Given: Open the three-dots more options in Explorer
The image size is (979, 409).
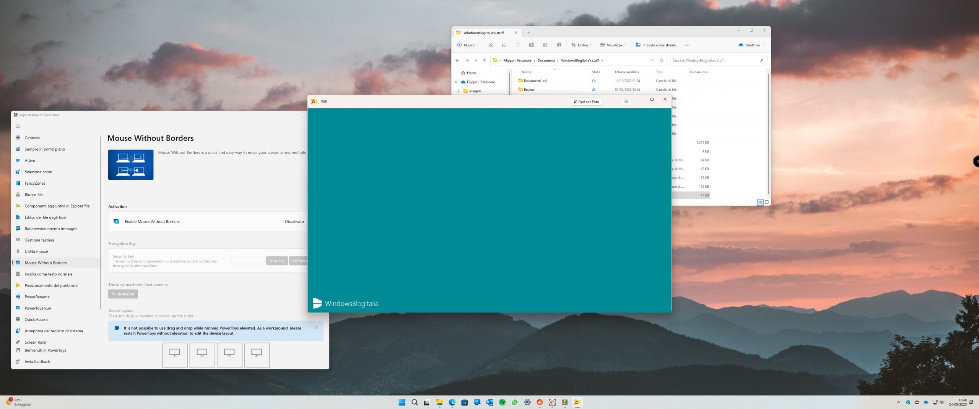Looking at the screenshot, I should [x=687, y=45].
